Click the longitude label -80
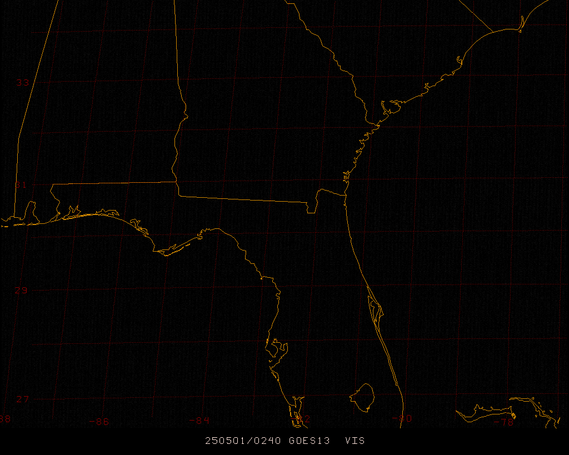Screen dimensions: 569x455 coord(402,418)
